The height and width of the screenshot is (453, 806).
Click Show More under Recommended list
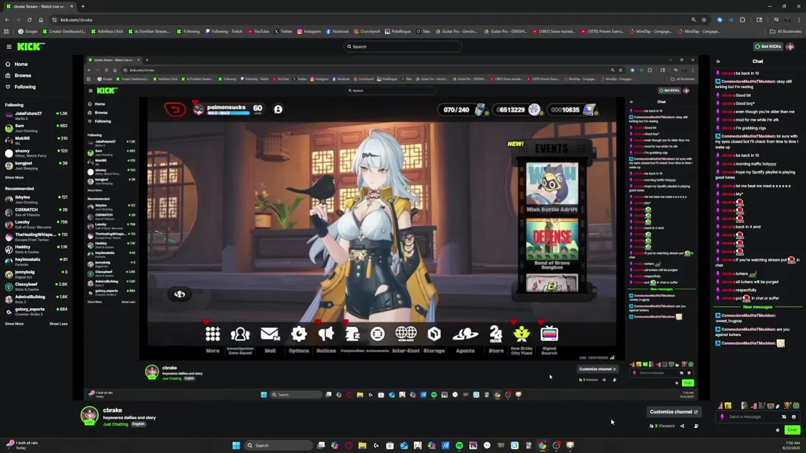(x=14, y=323)
